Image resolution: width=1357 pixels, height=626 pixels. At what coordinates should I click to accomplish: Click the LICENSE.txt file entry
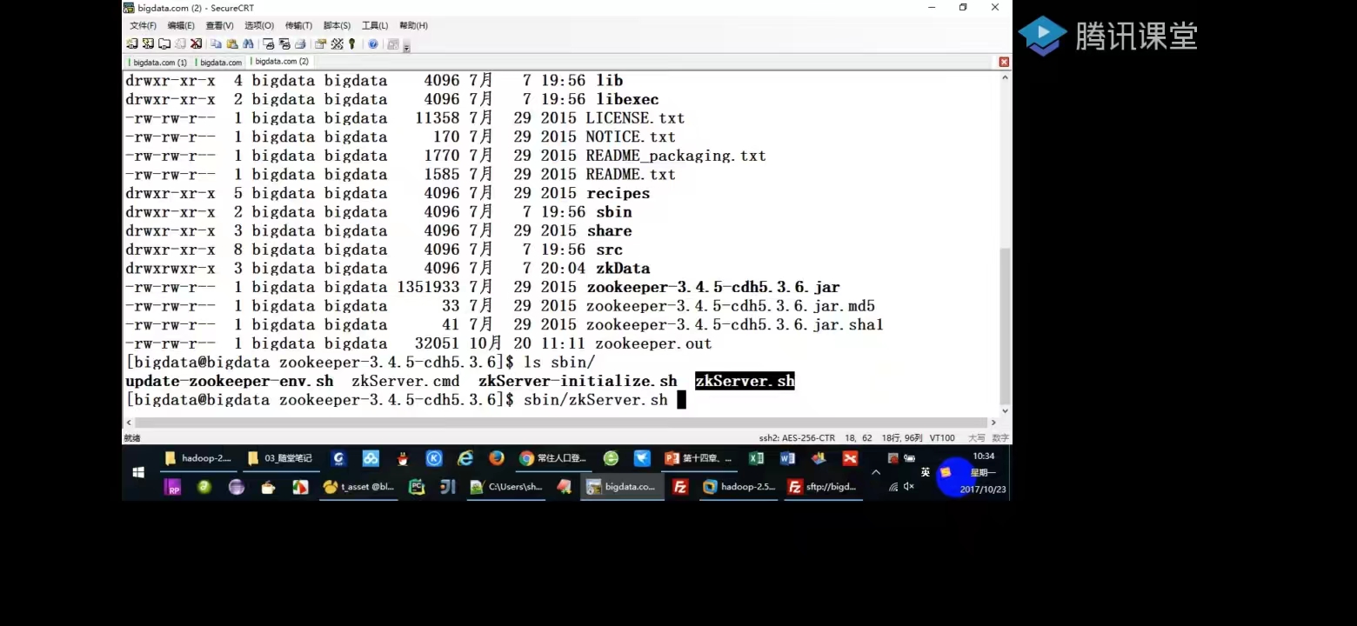(x=635, y=117)
